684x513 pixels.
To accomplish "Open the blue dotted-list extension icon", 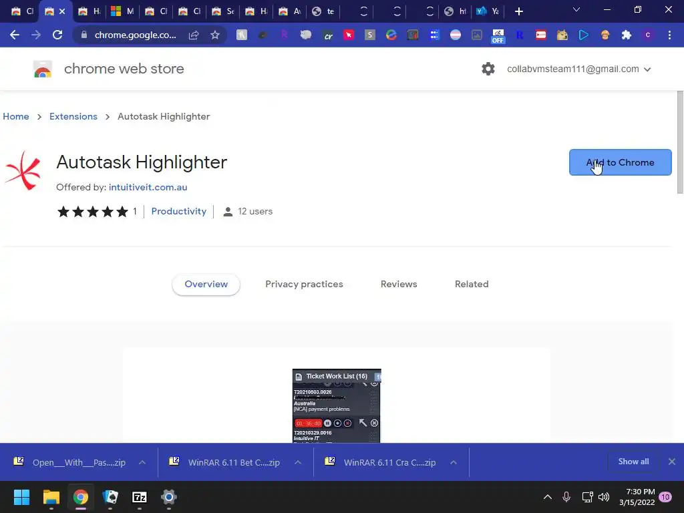I will (x=434, y=35).
